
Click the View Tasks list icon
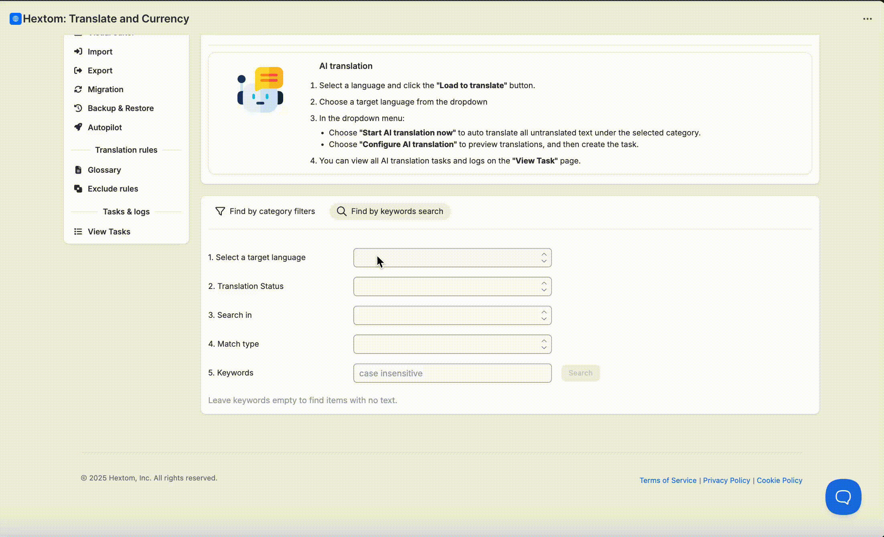click(78, 232)
